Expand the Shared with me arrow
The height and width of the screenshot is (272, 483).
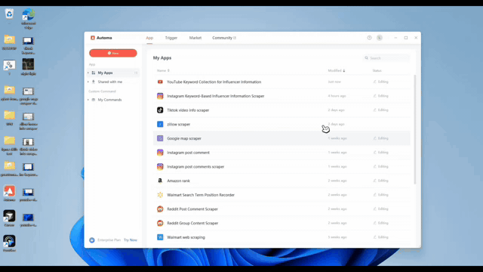pos(88,82)
